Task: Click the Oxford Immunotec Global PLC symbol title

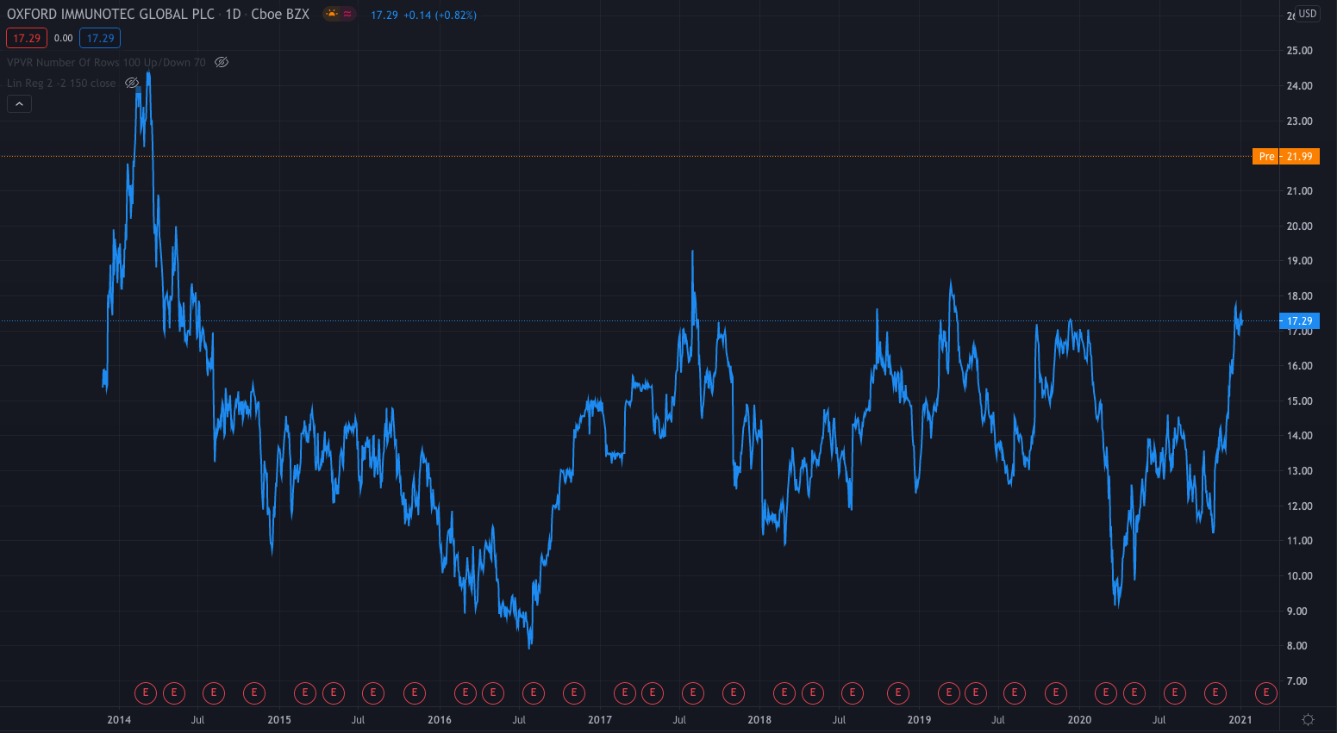Action: pyautogui.click(x=110, y=15)
